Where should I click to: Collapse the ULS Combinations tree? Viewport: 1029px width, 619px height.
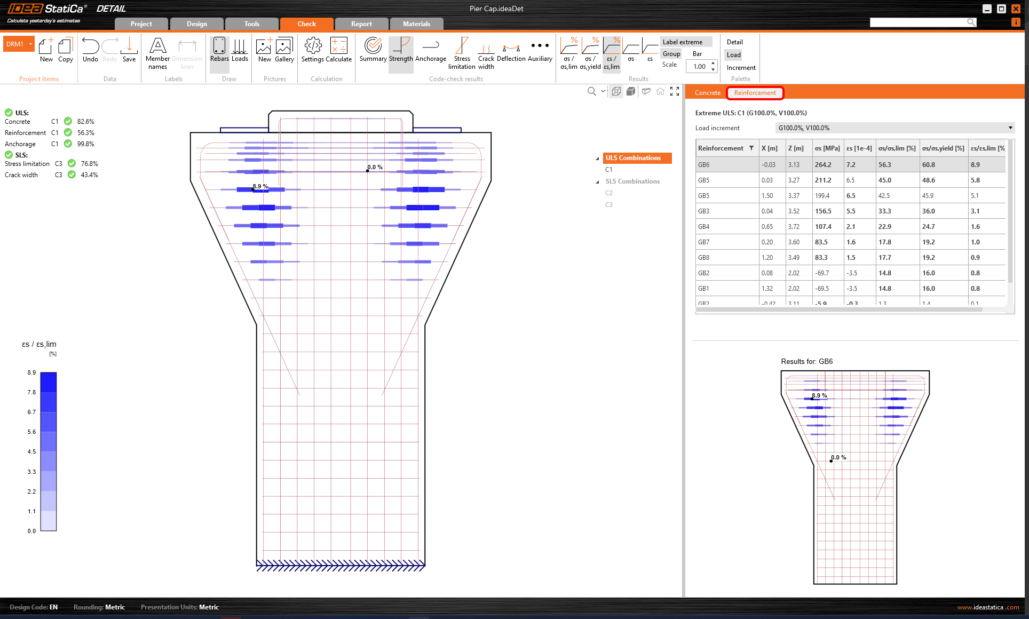pos(597,158)
